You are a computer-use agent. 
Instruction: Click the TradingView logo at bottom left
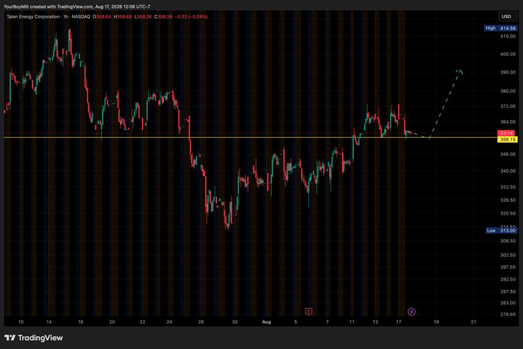pyautogui.click(x=34, y=337)
